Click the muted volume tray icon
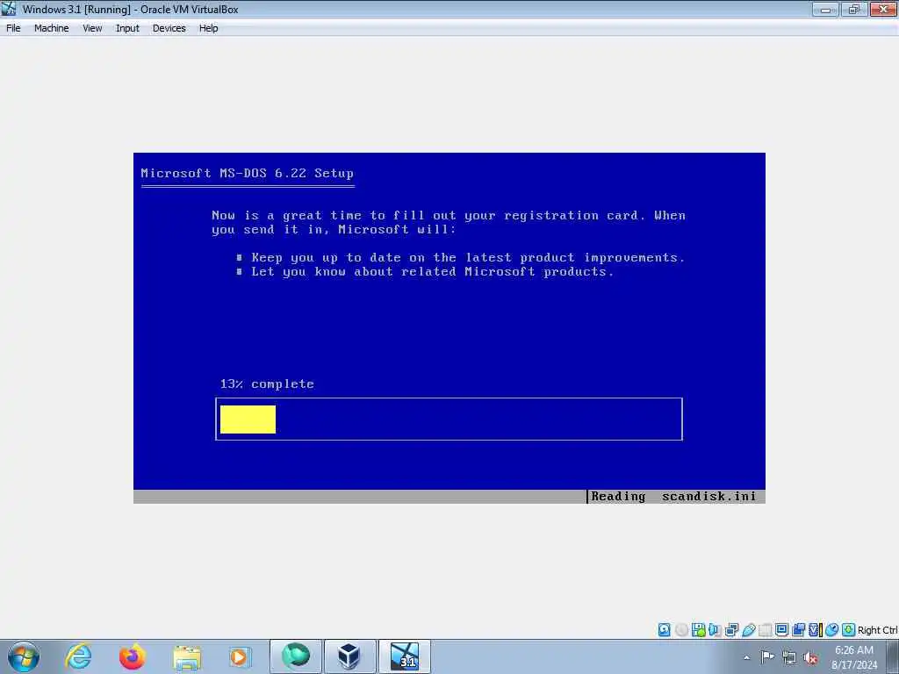The height and width of the screenshot is (674, 899). pos(810,657)
